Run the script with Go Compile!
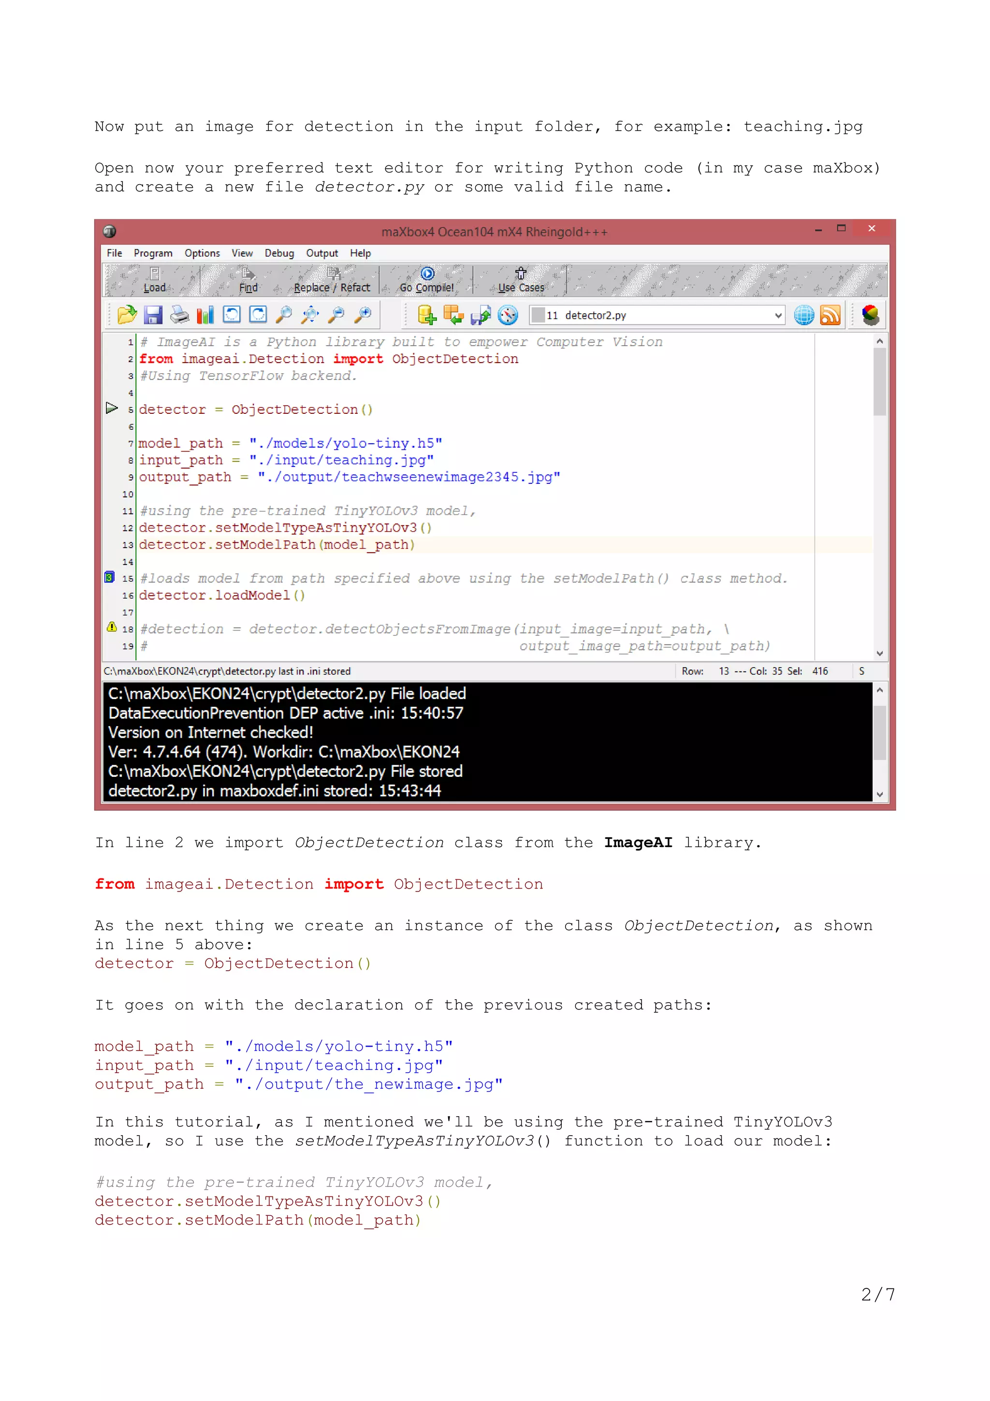Screen dimensions: 990x1401 pyautogui.click(x=427, y=281)
